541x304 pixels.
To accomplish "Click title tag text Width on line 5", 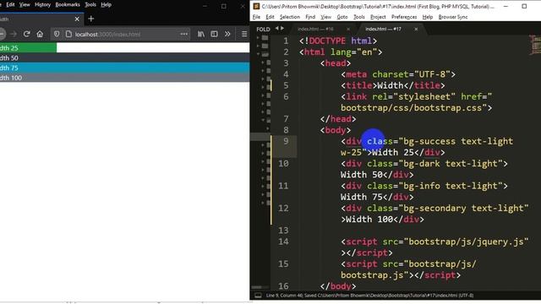I will [391, 85].
